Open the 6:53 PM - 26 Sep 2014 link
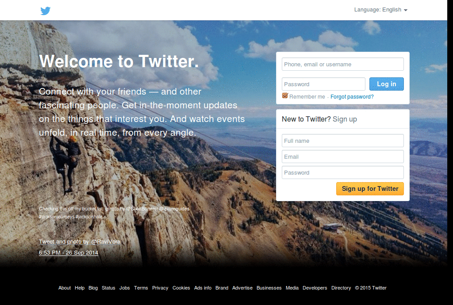 coord(69,252)
